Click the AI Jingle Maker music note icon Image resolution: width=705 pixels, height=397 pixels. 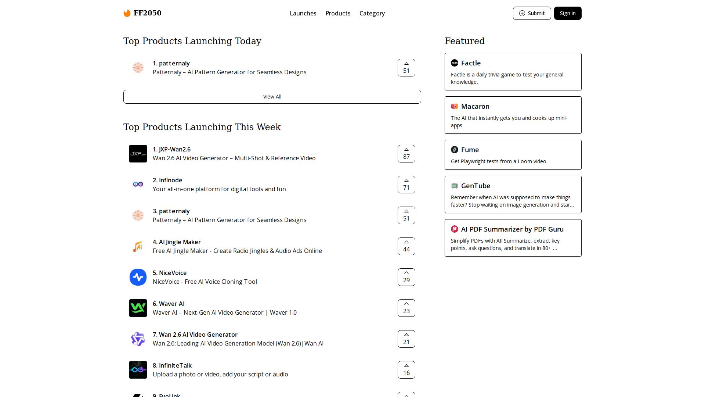click(x=138, y=246)
